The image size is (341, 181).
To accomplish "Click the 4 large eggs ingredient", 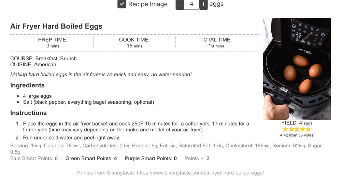I will [x=38, y=96].
